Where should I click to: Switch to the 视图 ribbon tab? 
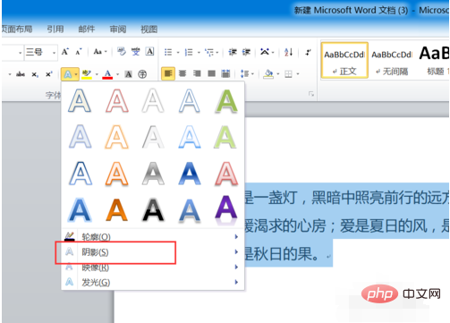(x=149, y=29)
